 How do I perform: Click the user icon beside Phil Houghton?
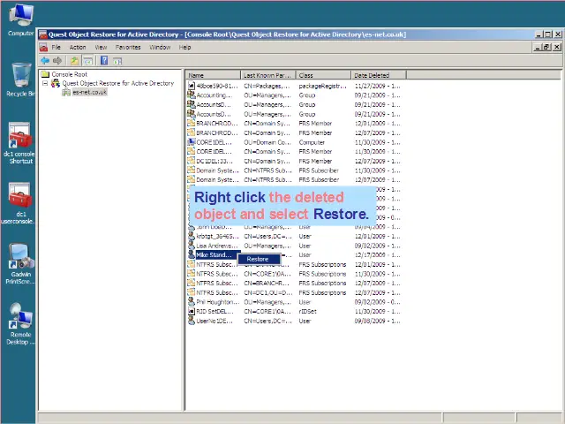tap(191, 302)
